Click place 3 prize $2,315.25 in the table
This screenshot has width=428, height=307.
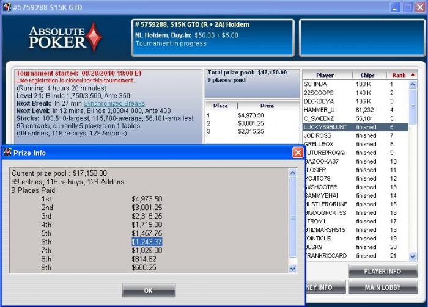pyautogui.click(x=251, y=132)
